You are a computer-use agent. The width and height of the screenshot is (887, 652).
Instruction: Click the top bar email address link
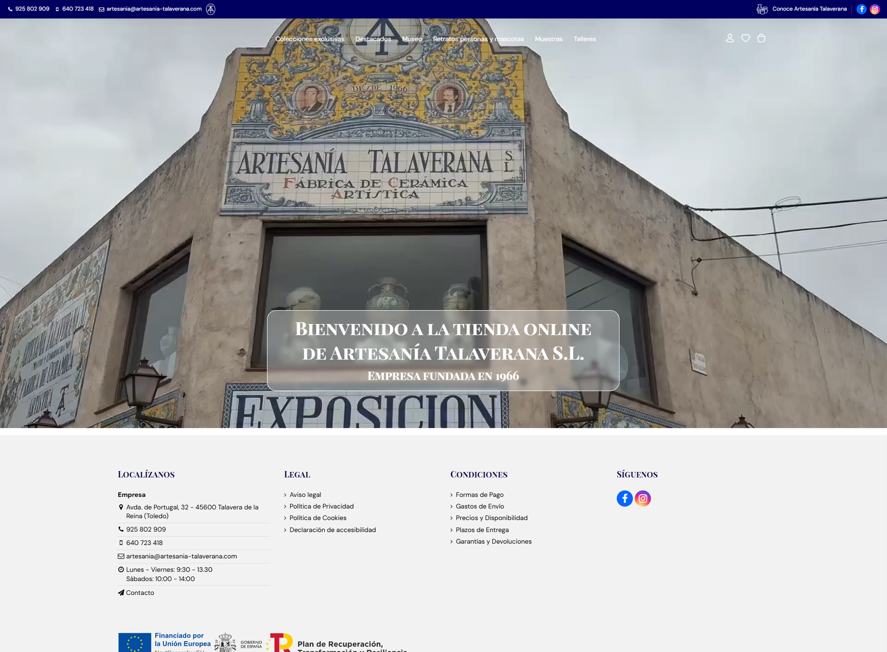click(x=154, y=9)
